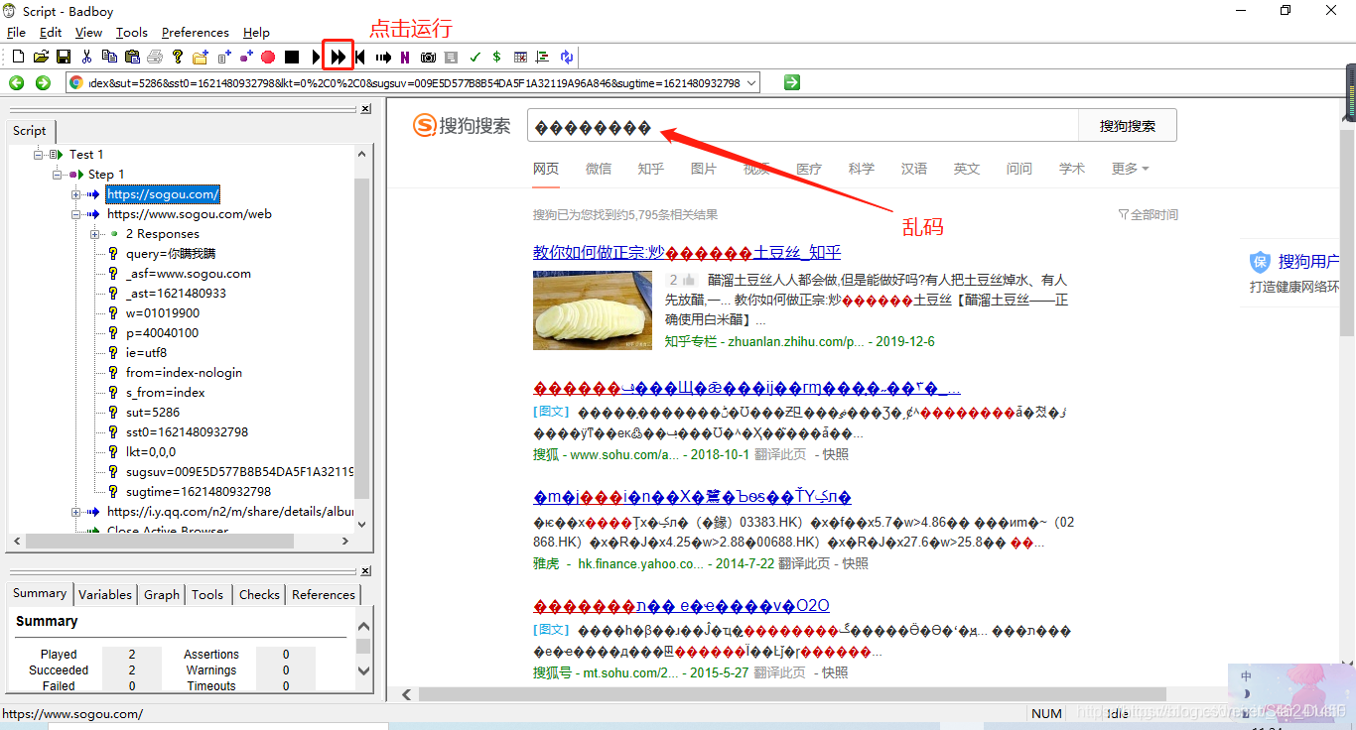
Task: Navigate using green Go arrow beside URL
Action: pyautogui.click(x=791, y=82)
